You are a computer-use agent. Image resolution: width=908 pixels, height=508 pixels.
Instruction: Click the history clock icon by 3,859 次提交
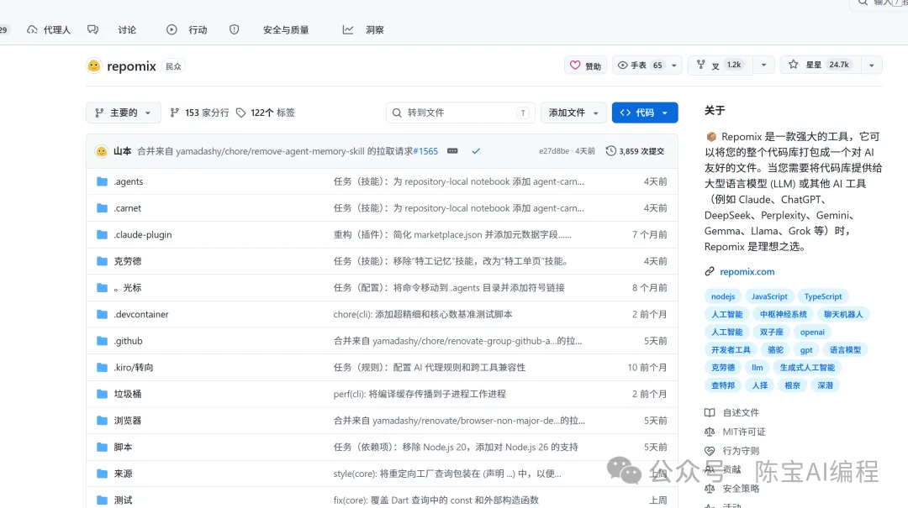[x=610, y=151]
